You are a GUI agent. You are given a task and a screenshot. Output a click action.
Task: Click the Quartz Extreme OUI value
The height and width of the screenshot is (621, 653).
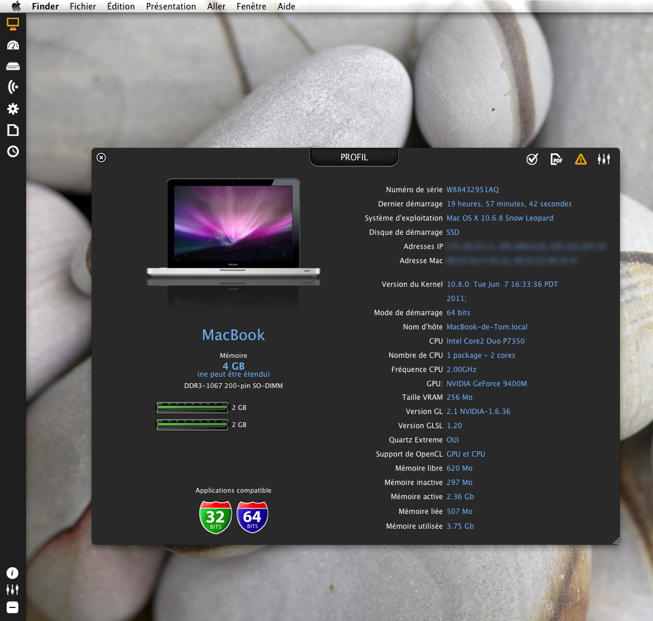pyautogui.click(x=452, y=439)
